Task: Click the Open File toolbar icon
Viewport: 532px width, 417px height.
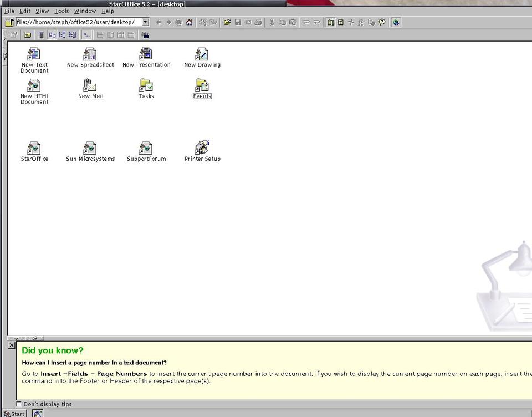Action: click(227, 22)
